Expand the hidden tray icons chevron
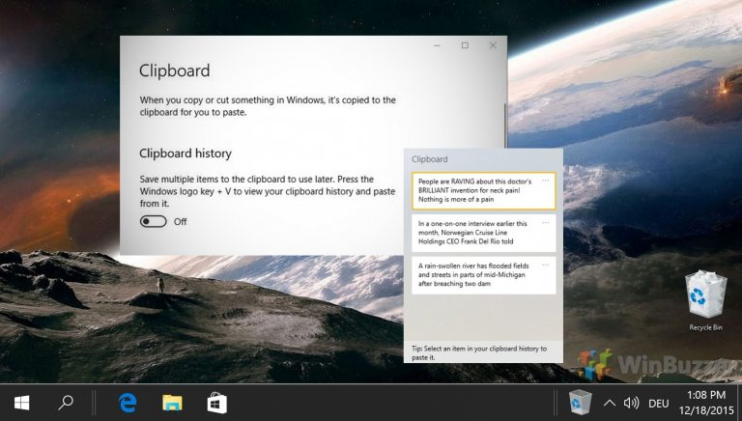742x421 pixels. pos(610,403)
